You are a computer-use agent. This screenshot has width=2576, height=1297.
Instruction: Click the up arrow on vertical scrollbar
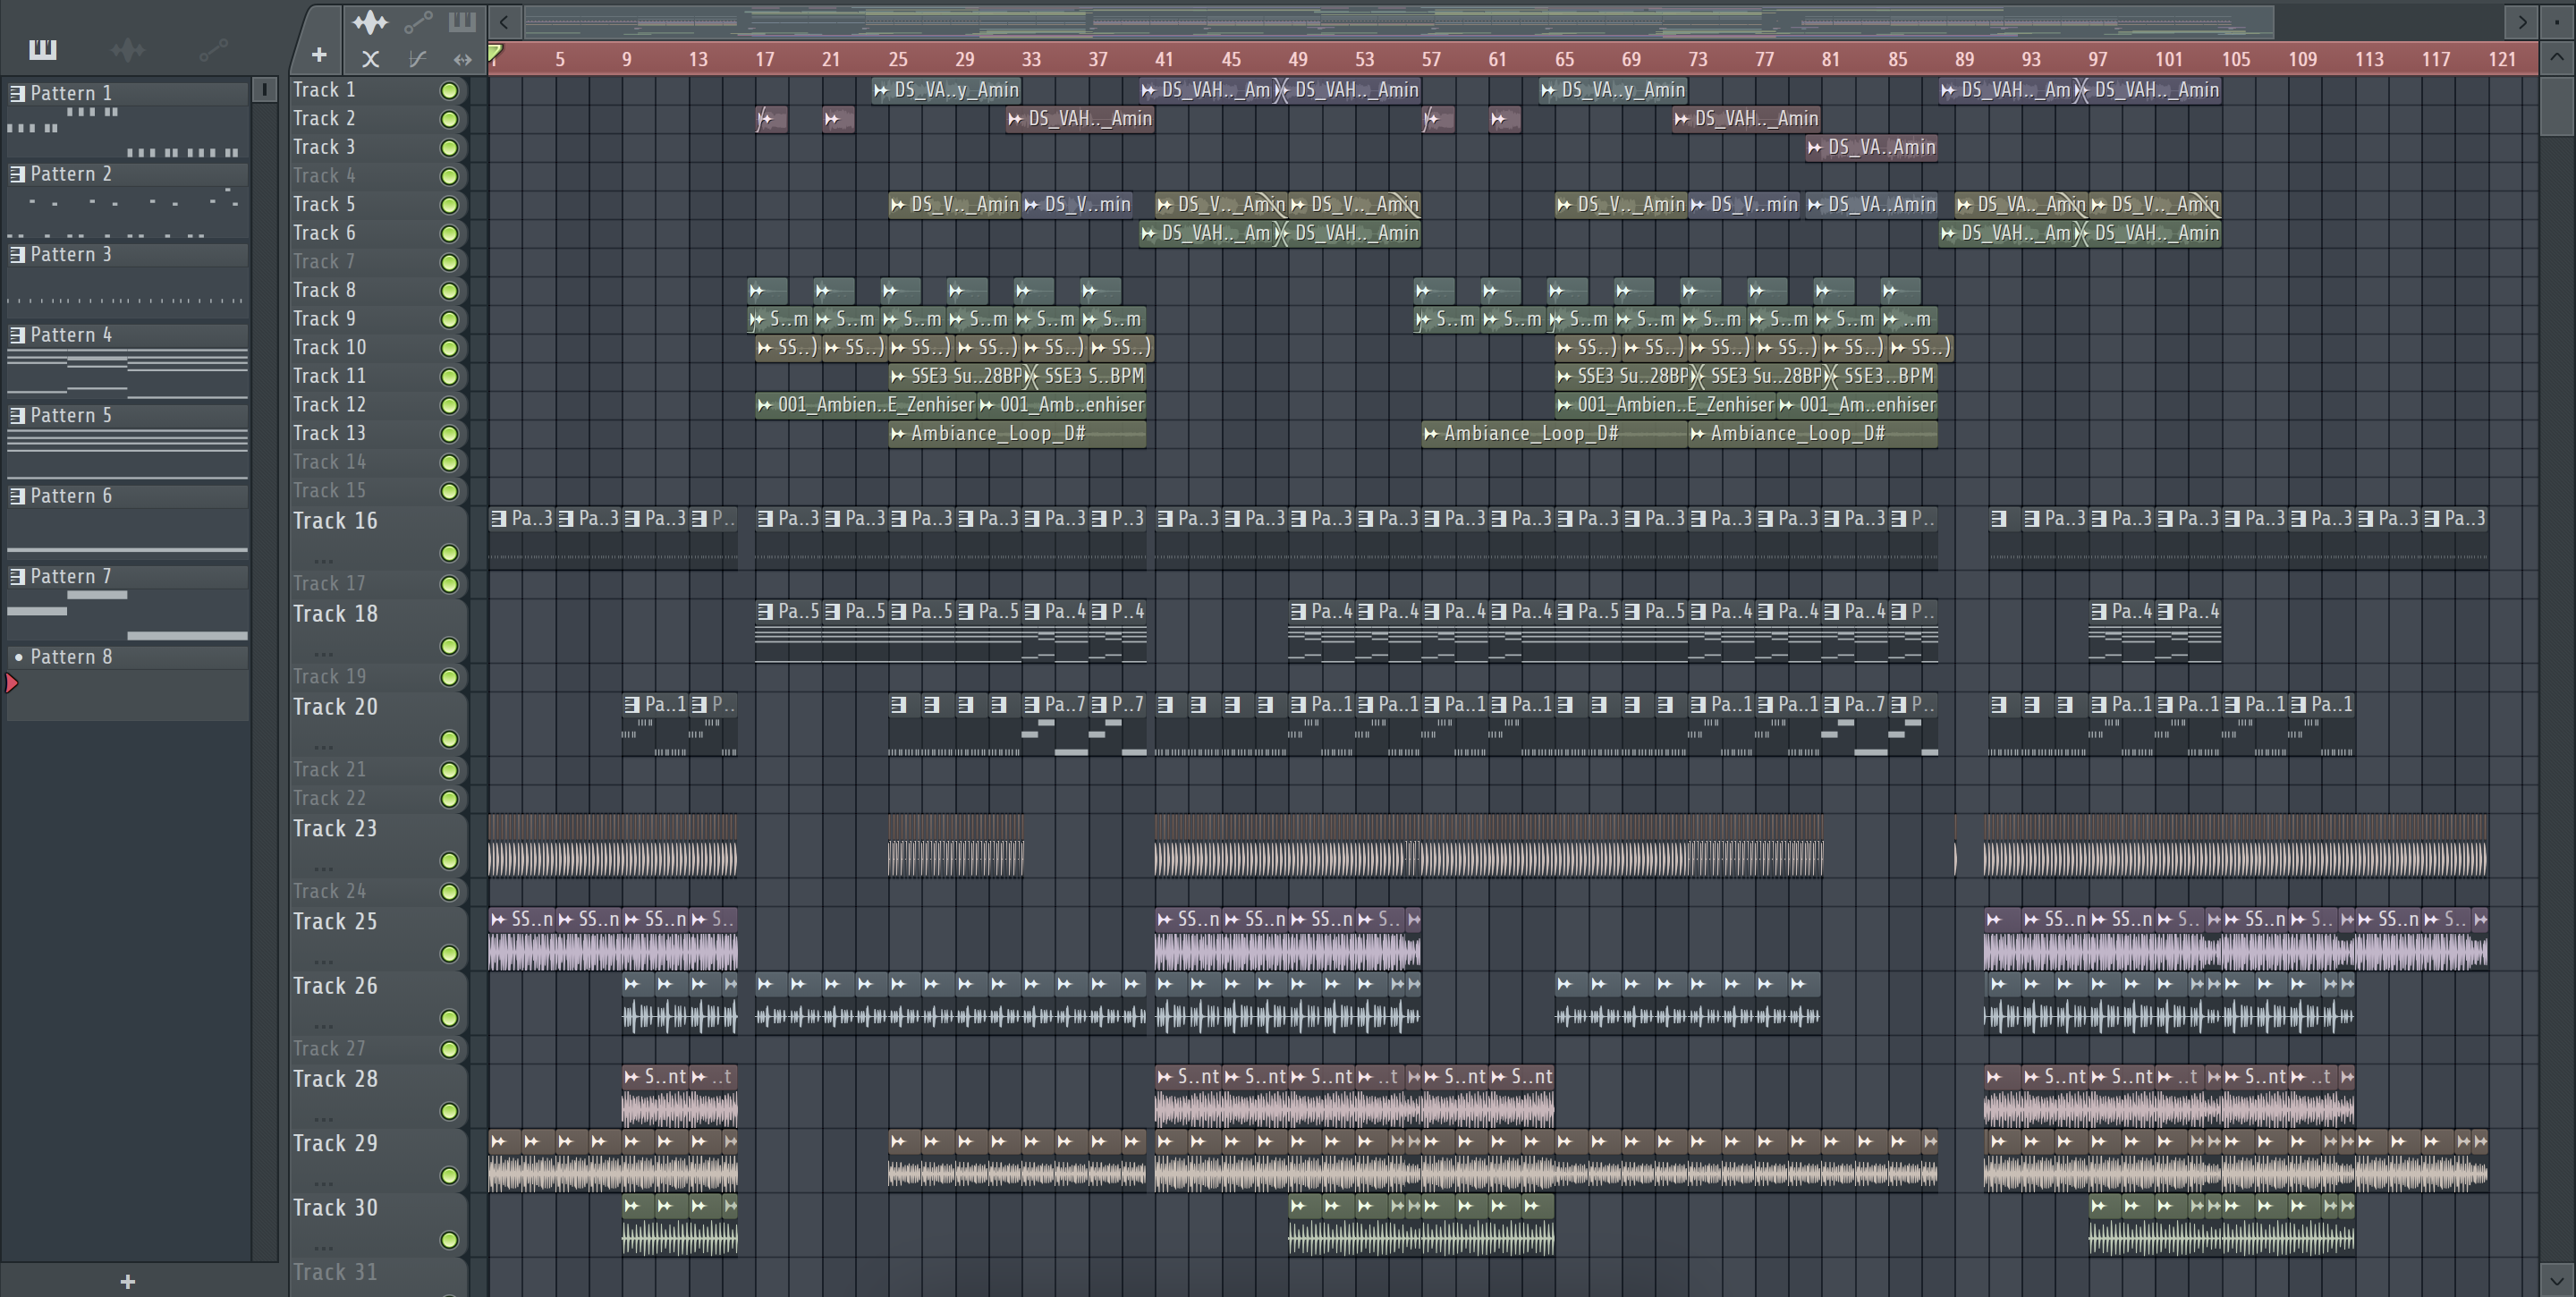point(2556,57)
